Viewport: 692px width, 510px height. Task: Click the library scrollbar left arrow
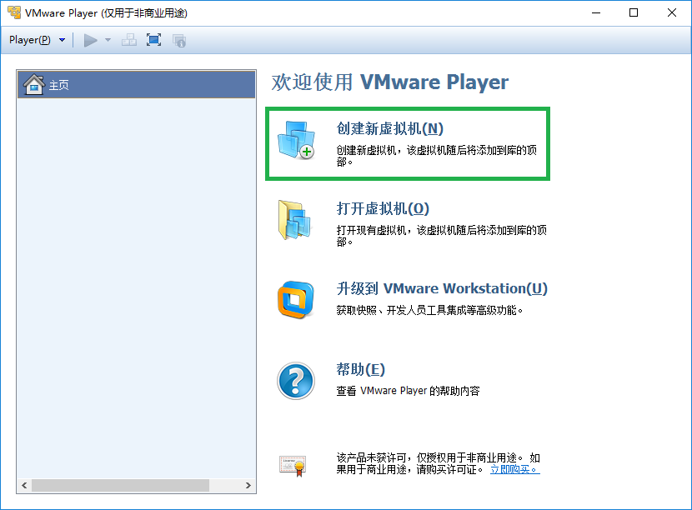24,485
